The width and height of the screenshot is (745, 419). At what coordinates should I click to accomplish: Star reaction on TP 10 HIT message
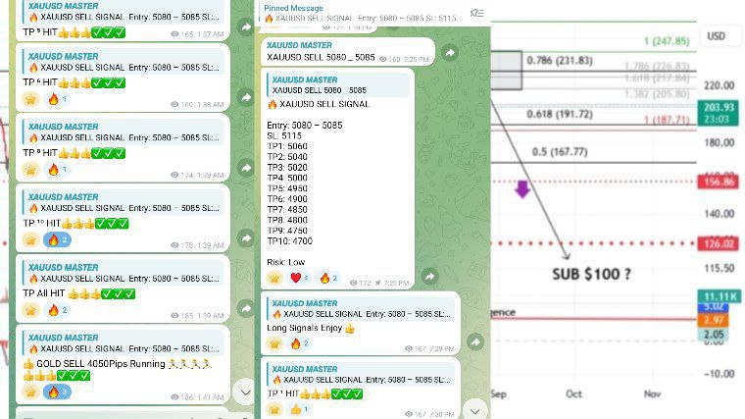pos(31,240)
